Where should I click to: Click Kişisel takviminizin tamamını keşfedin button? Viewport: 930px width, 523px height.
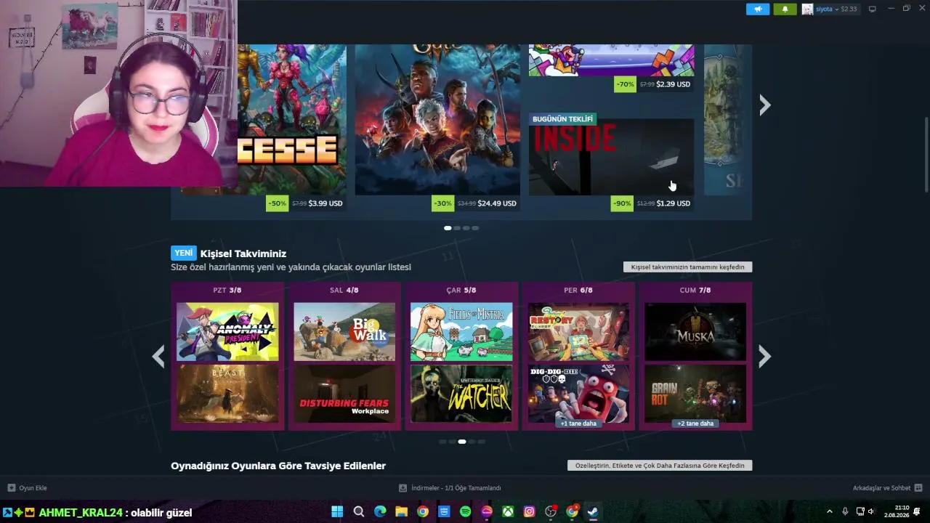coord(687,267)
